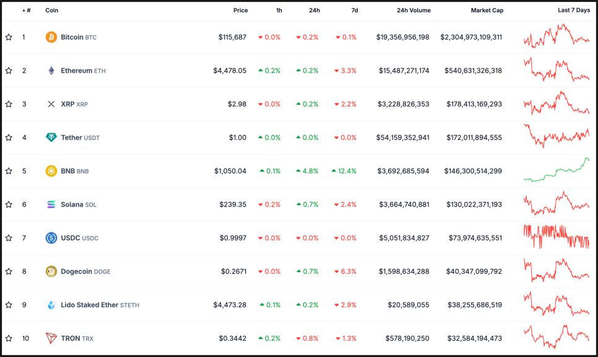Click Tether 24h volume $54,159,352,941
598x357 pixels.
pos(403,138)
